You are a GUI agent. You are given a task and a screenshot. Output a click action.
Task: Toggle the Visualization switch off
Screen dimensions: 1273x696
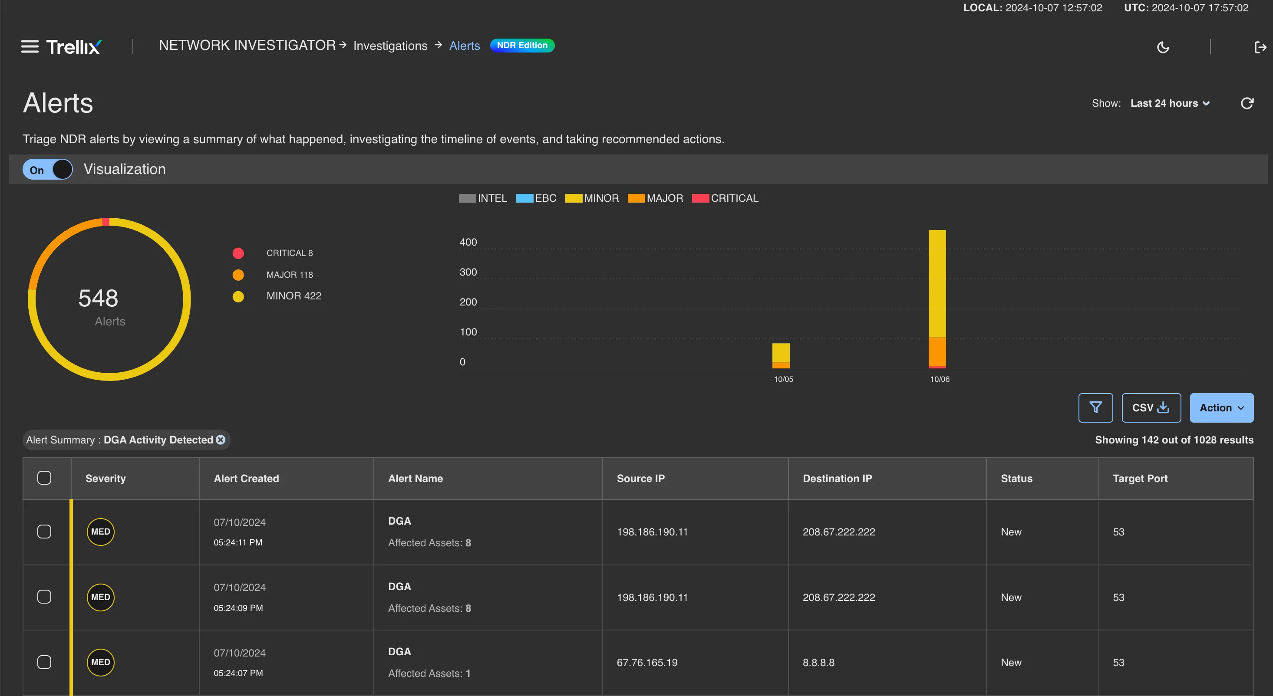pos(47,169)
